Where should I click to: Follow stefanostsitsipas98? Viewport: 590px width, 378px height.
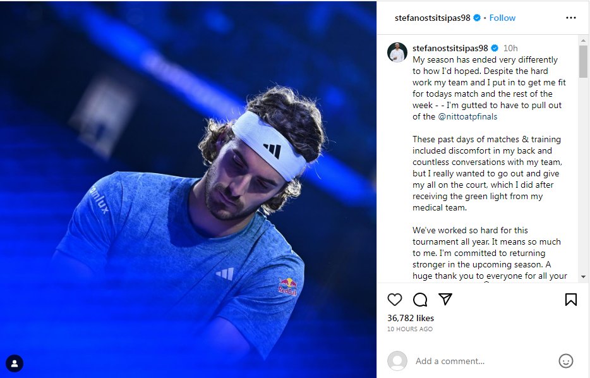(x=502, y=18)
